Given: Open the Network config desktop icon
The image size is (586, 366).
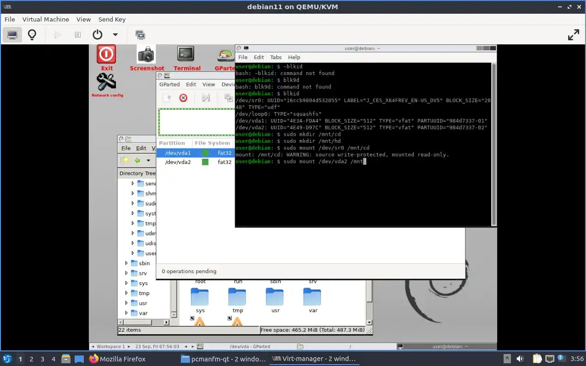Looking at the screenshot, I should pos(107,86).
